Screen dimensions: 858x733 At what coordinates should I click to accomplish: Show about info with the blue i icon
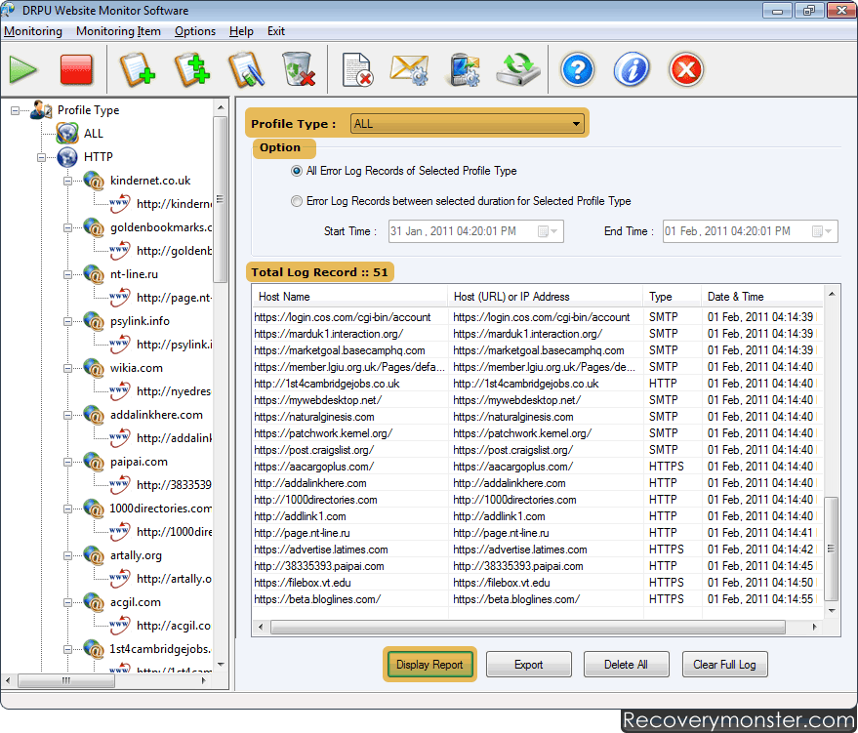(632, 70)
